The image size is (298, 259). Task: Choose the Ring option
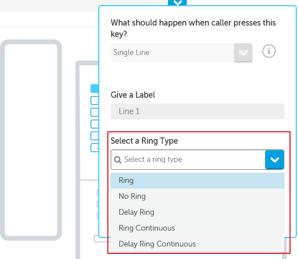coord(198,181)
